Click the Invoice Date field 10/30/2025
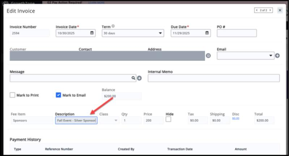289x156 pixels. pyautogui.click(x=76, y=33)
